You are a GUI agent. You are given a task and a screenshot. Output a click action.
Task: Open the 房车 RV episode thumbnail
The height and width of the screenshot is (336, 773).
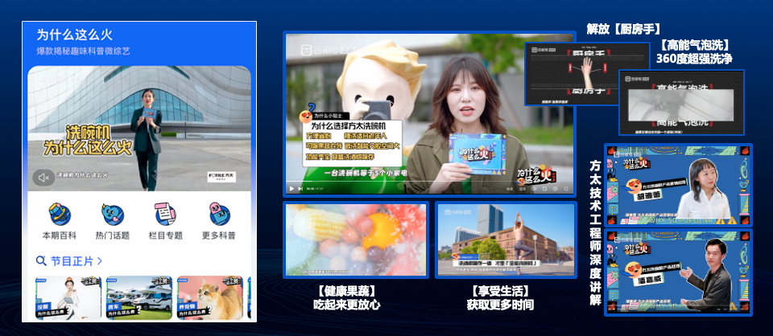click(x=139, y=297)
